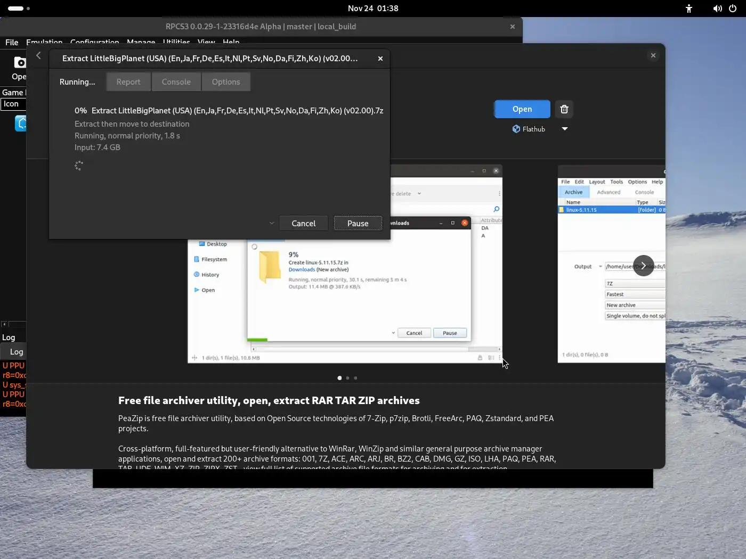Click the RPCS3 Open toolbar icon
746x559 pixels.
coord(19,68)
